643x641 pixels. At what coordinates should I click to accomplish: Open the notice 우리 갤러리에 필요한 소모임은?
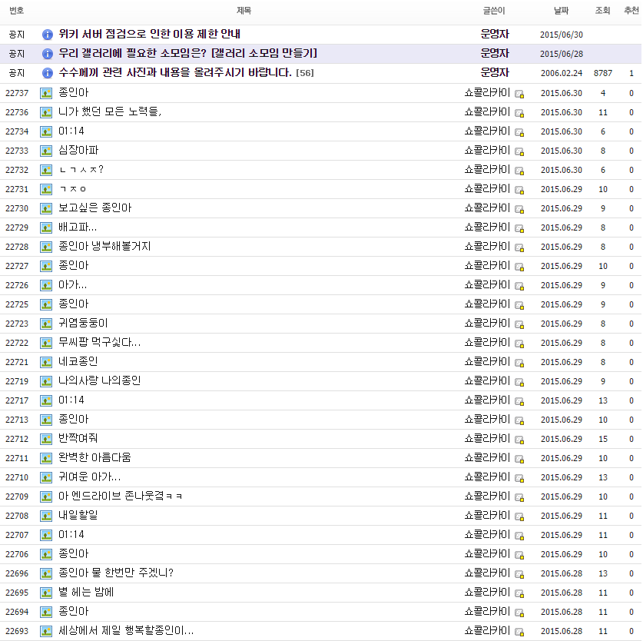pyautogui.click(x=187, y=53)
